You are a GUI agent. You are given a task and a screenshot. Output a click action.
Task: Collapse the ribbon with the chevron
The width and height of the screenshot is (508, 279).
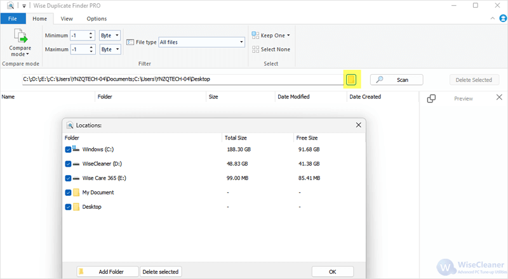point(493,18)
